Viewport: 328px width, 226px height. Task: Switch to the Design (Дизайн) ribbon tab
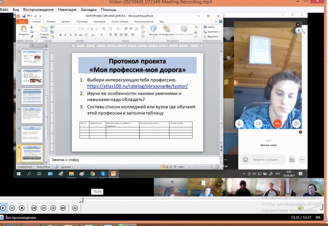click(66, 21)
